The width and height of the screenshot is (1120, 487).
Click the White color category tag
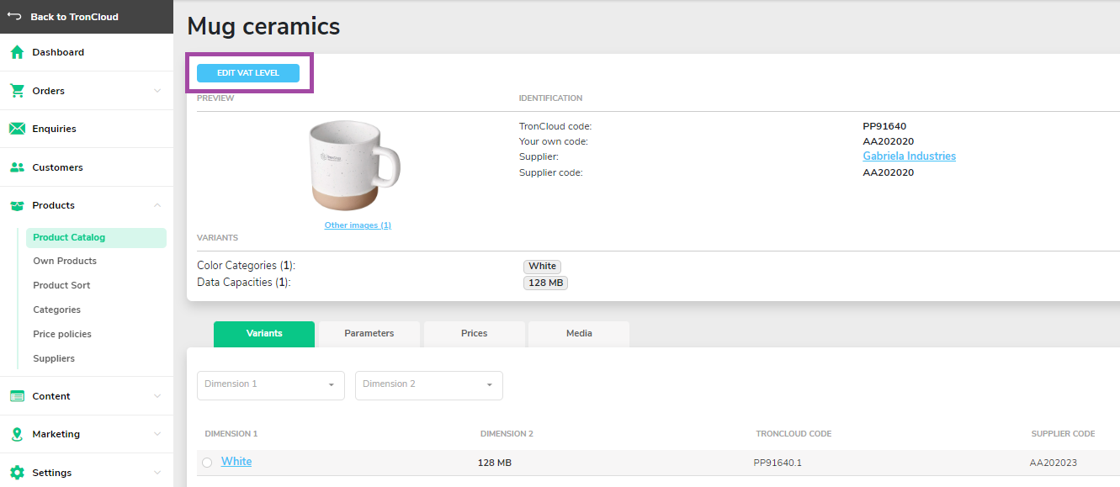point(543,267)
